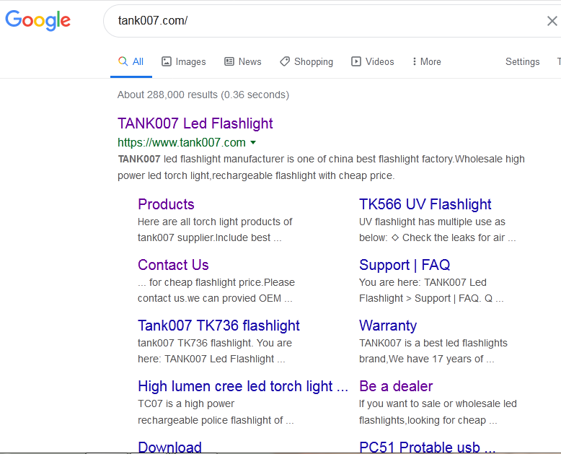Screen dimensions: 561x454
Task: Click the play icon beside Videos
Action: click(x=356, y=61)
